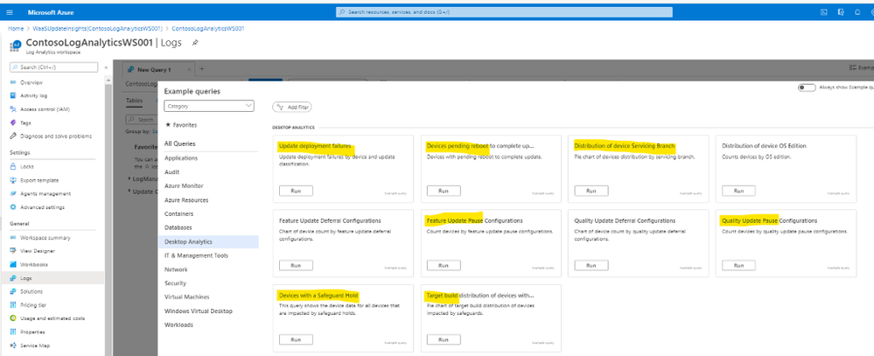Screen dimensions: 874x356
Task: Select Azure Resources category
Action: [186, 200]
